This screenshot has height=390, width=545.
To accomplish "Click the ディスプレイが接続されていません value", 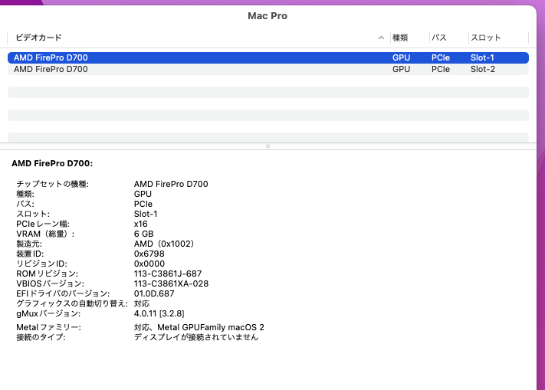I will (196, 337).
